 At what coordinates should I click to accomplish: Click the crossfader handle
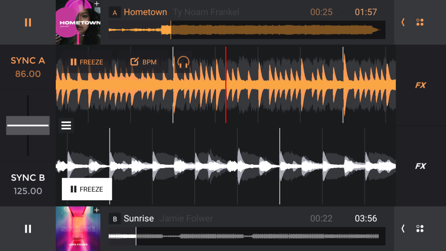click(x=28, y=125)
